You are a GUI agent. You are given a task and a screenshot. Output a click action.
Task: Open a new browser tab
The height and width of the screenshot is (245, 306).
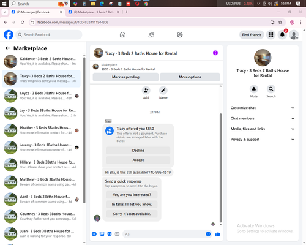click(127, 12)
